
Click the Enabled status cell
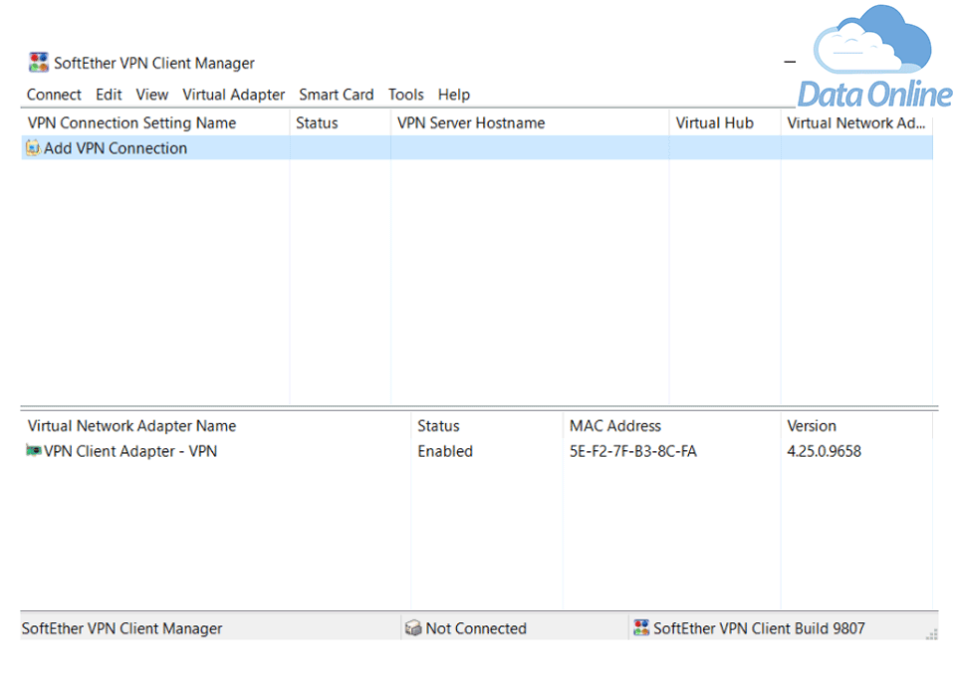(445, 451)
